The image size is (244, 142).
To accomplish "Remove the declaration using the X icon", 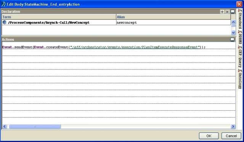I will pyautogui.click(x=227, y=12).
